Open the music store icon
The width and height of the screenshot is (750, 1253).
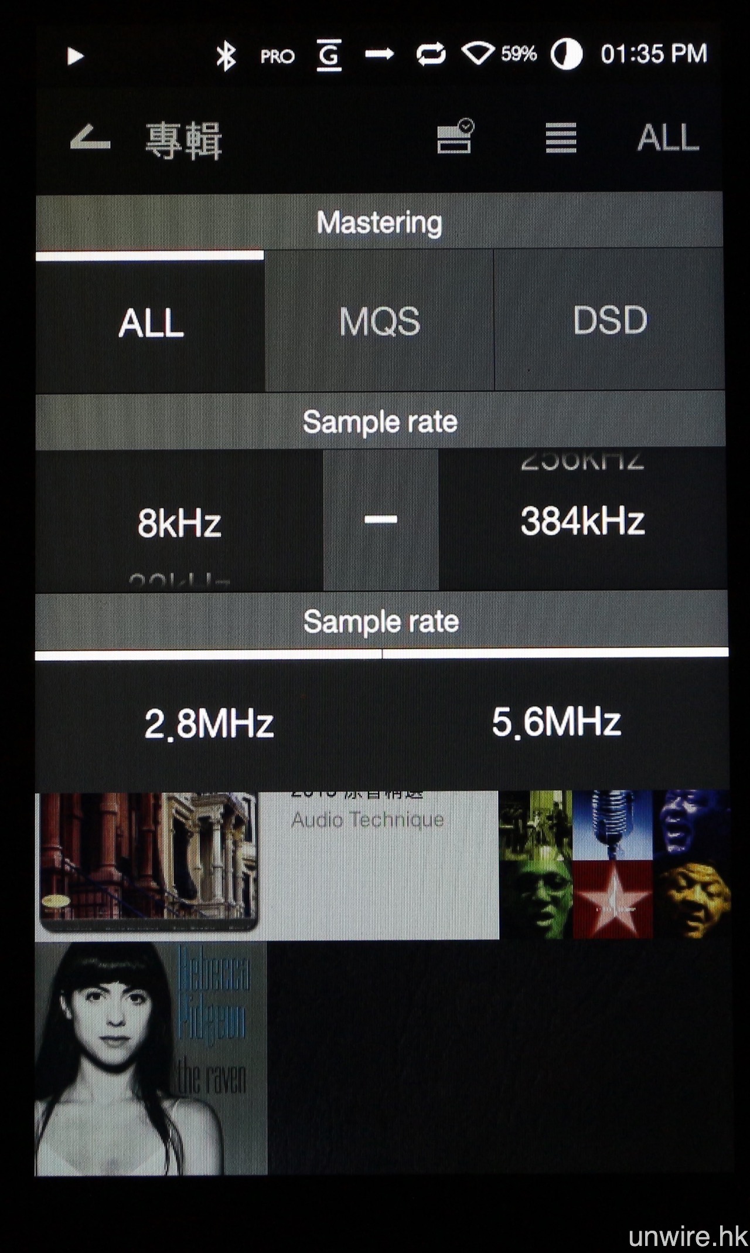coord(455,138)
